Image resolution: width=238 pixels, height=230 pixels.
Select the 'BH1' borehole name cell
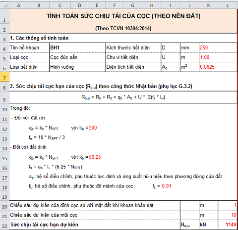tap(77, 48)
